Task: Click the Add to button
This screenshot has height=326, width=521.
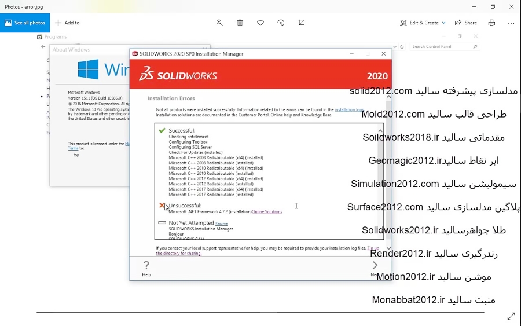Action: 67,23
